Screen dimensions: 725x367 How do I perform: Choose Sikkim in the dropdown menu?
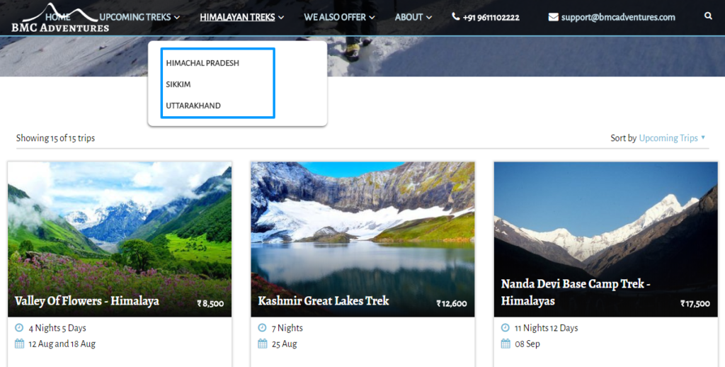coord(178,84)
